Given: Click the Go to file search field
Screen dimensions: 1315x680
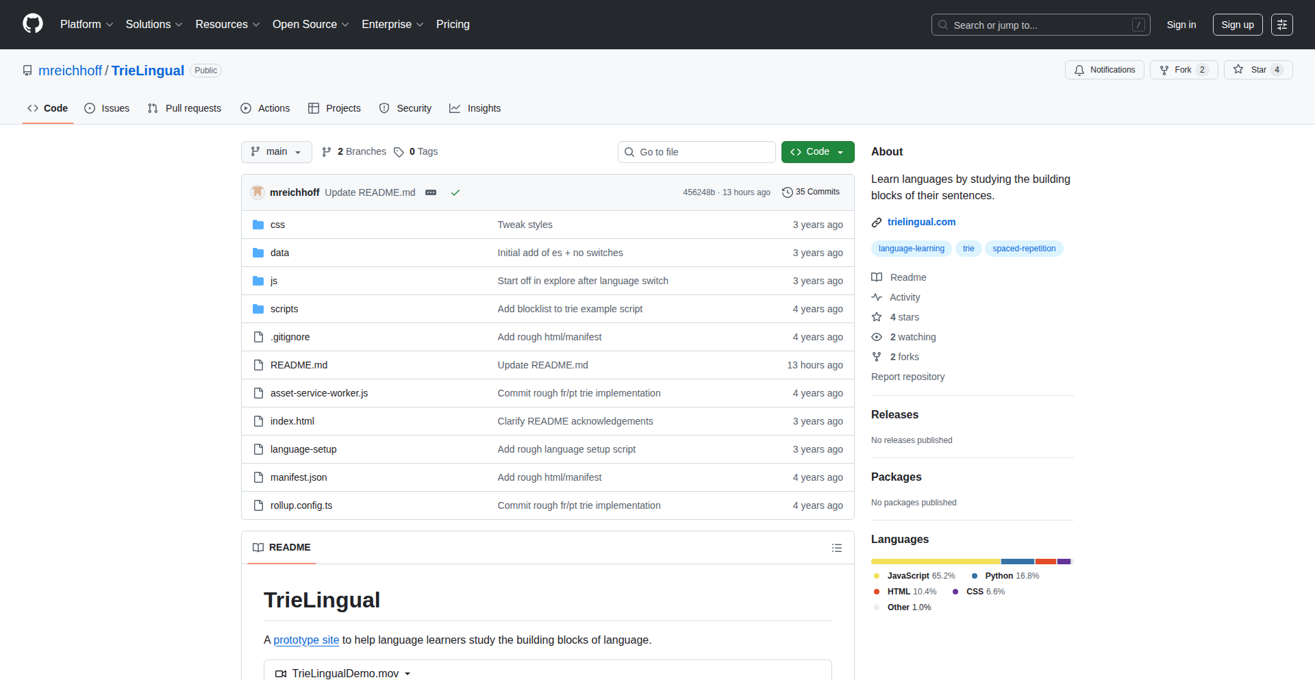Looking at the screenshot, I should [697, 152].
